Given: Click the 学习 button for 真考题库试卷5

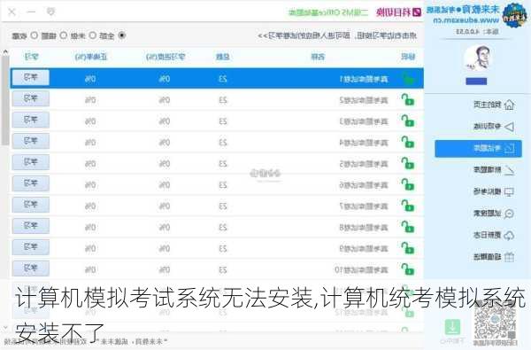Looking at the screenshot, I should [x=31, y=162].
